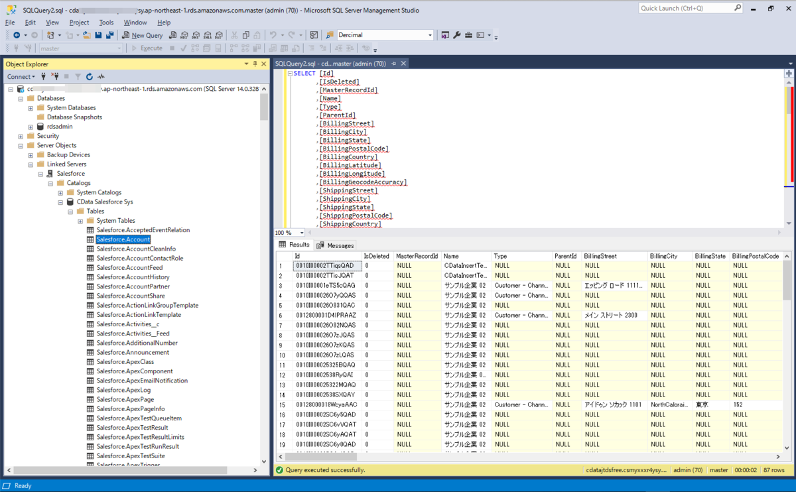Switch to the Messages tab
This screenshot has height=492, width=796.
336,245
